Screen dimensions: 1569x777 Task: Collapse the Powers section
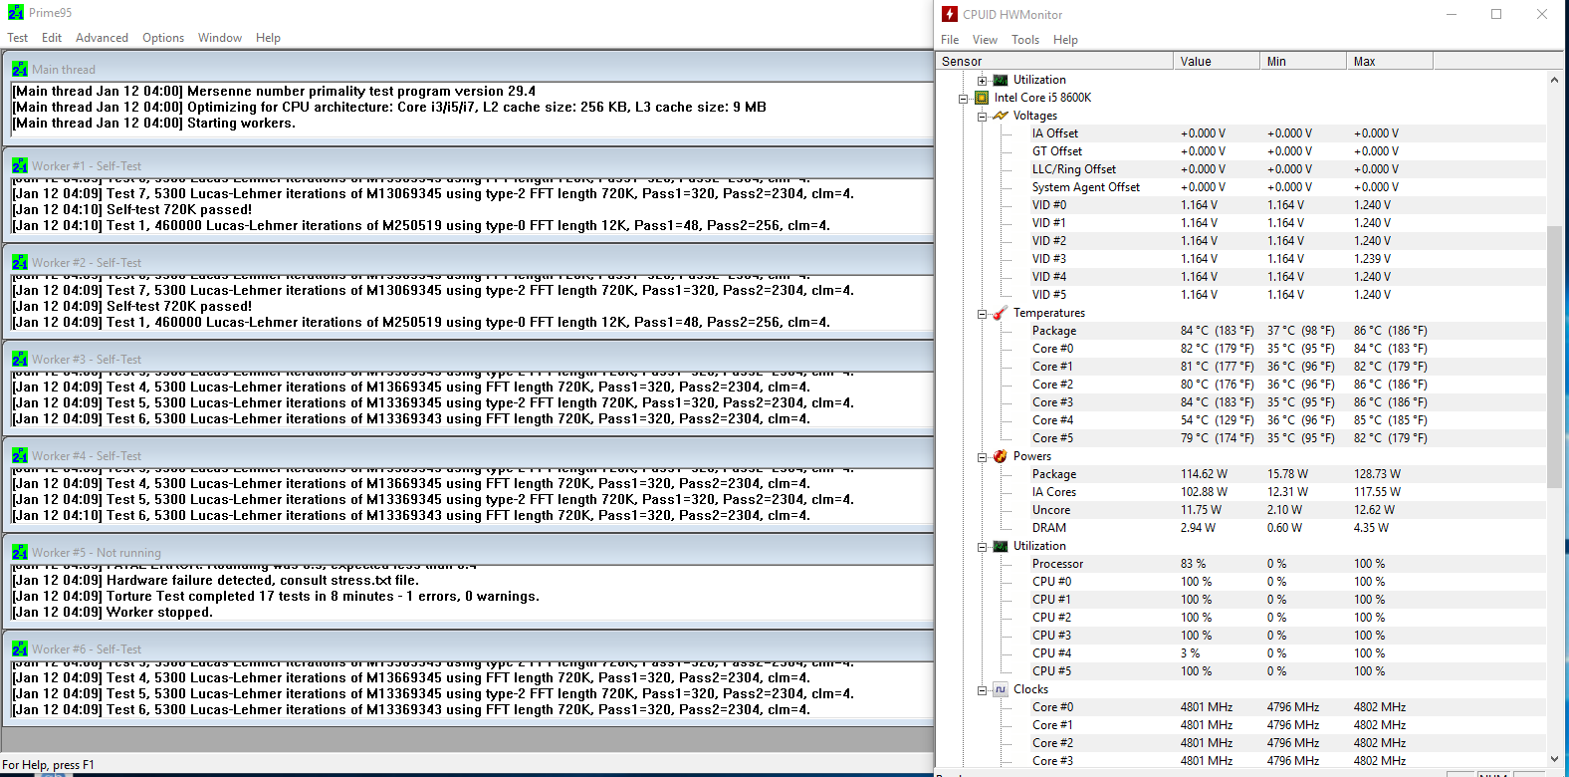(x=982, y=456)
